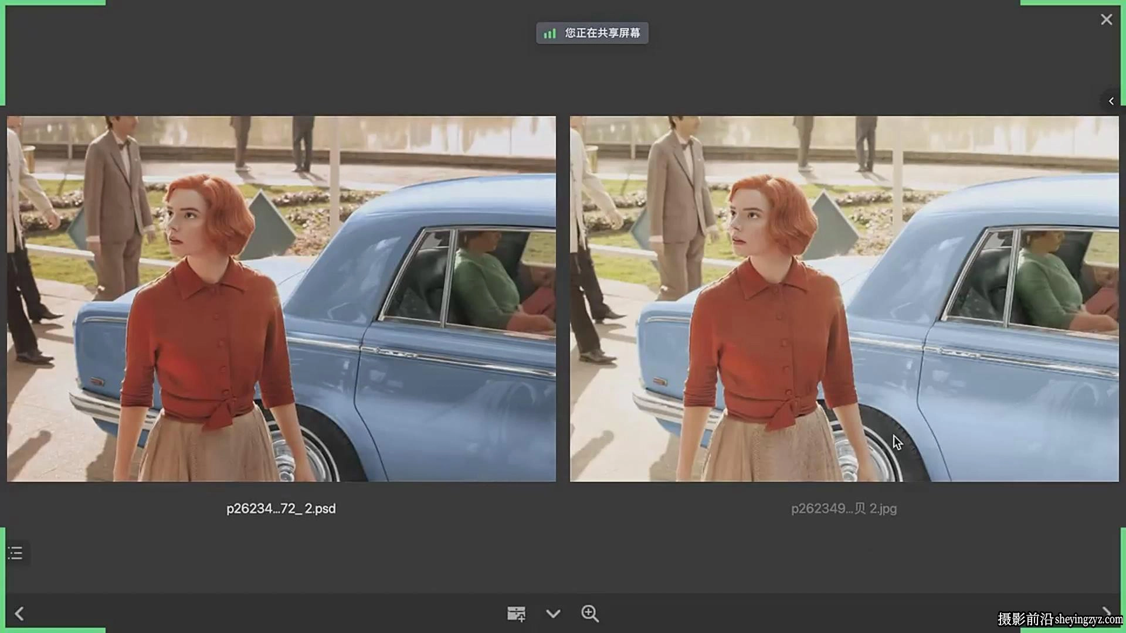Screen dimensions: 1126x633
Task: Select the left image p26234...72_ 2.psd
Action: (x=281, y=299)
